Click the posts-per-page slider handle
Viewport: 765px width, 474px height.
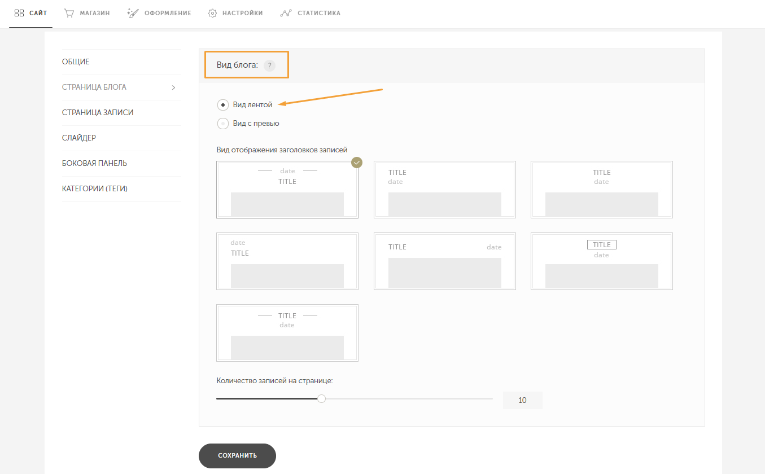tap(321, 398)
